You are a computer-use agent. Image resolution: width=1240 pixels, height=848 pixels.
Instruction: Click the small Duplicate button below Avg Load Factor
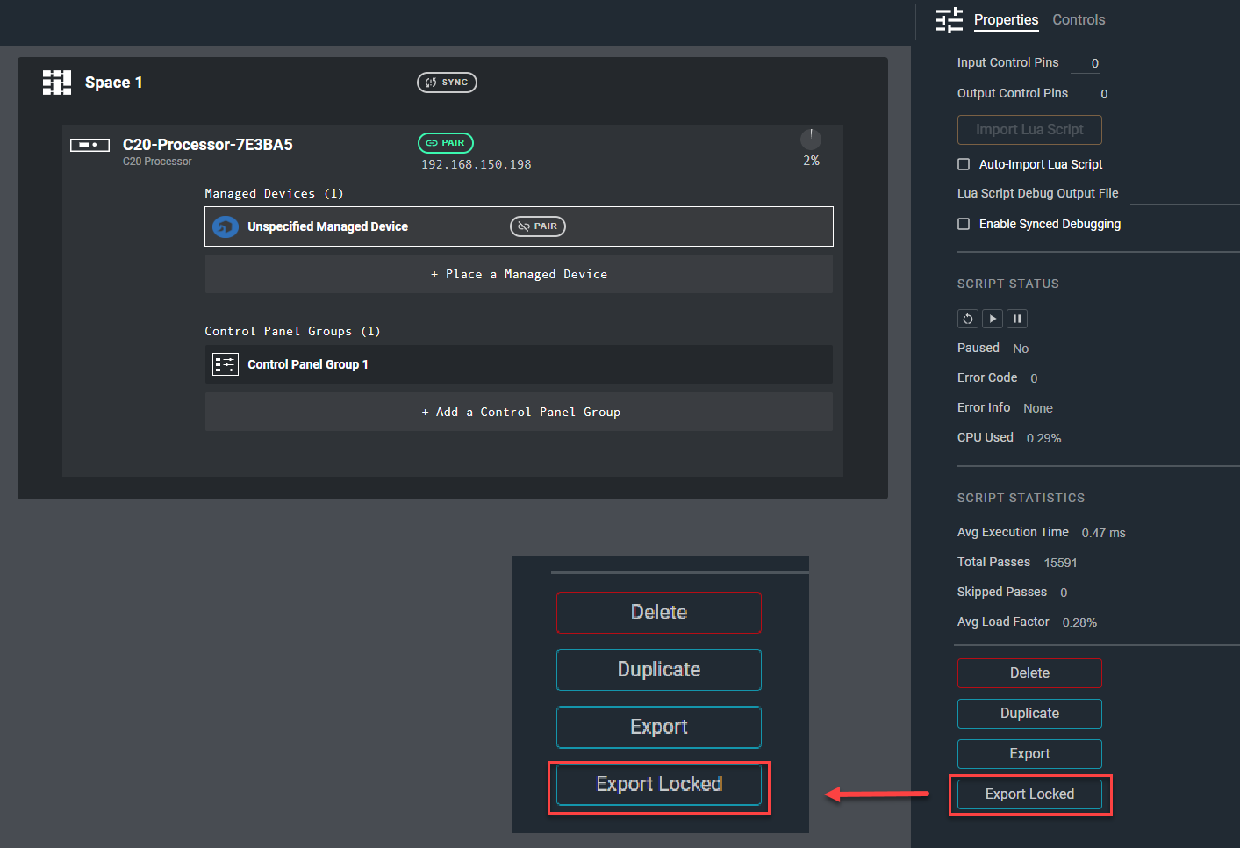(x=1029, y=714)
